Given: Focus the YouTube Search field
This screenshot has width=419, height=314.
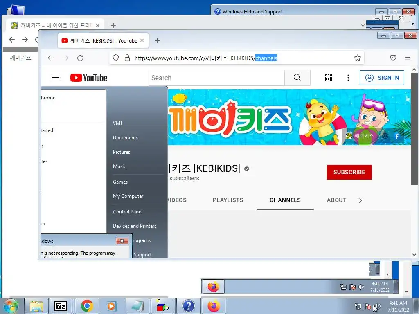Looking at the screenshot, I should point(216,78).
